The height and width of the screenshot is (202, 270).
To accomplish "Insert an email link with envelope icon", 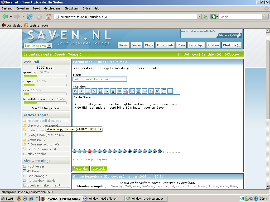I will [145, 91].
